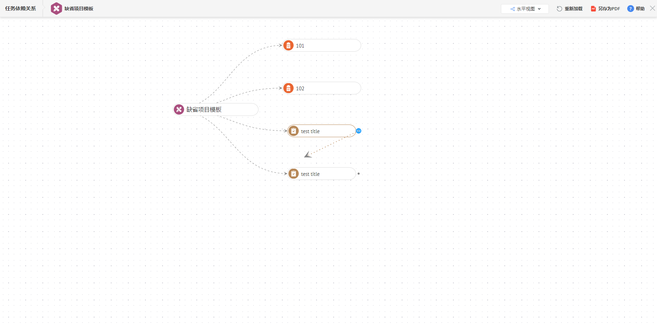
Task: Click the blue question mark help icon
Action: (630, 9)
